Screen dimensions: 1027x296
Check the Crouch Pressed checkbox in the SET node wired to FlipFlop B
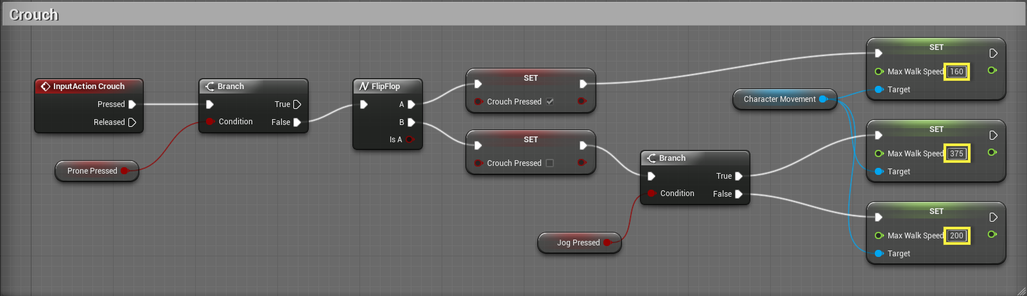coord(549,163)
